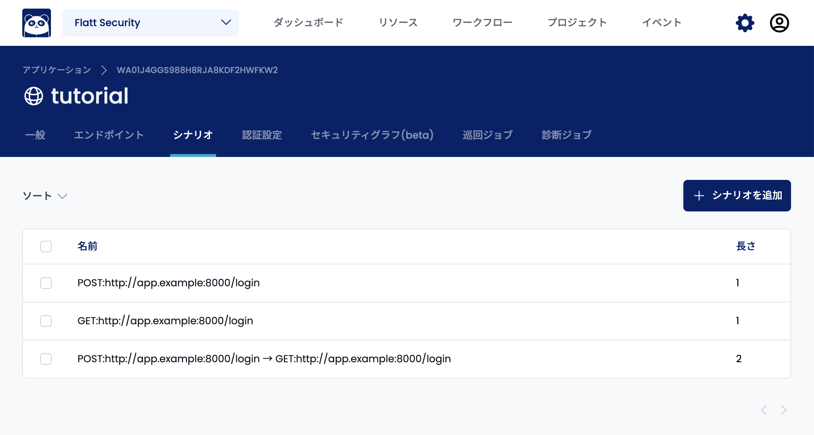This screenshot has width=814, height=435.
Task: Open the POST login → GET login scenario
Action: tap(264, 359)
